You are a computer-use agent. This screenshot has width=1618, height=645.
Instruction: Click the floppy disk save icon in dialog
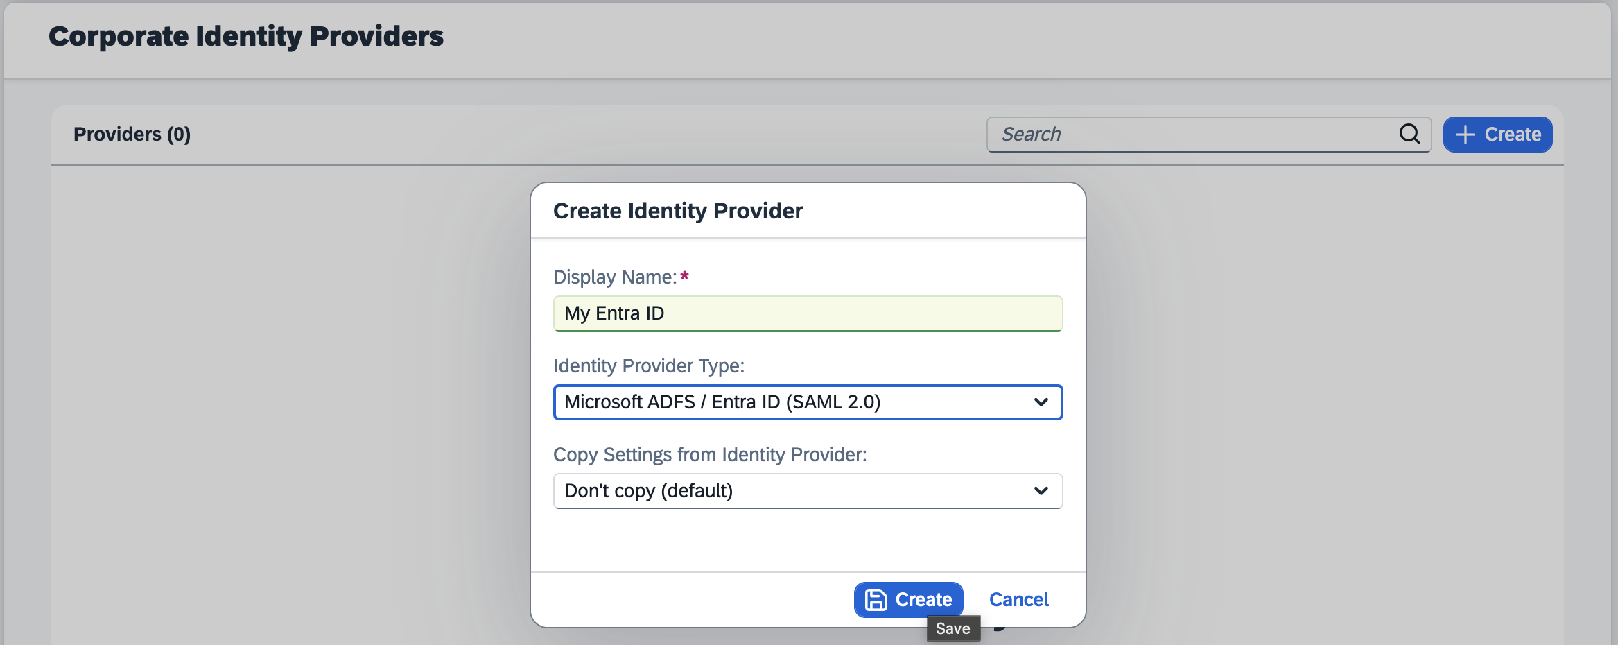(x=876, y=600)
